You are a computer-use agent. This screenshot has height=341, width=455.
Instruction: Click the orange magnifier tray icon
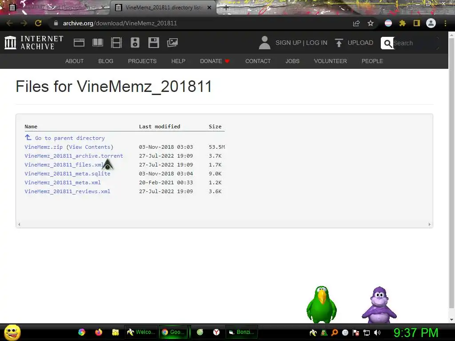334,333
